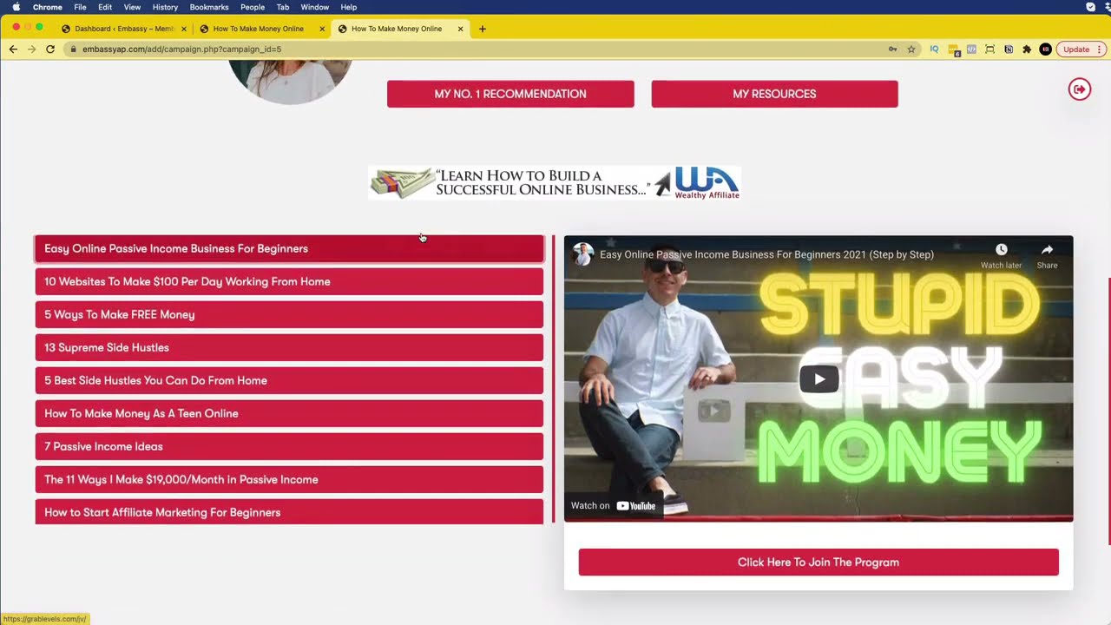
Task: Click the menu bar status icon at top right
Action: point(1091,7)
